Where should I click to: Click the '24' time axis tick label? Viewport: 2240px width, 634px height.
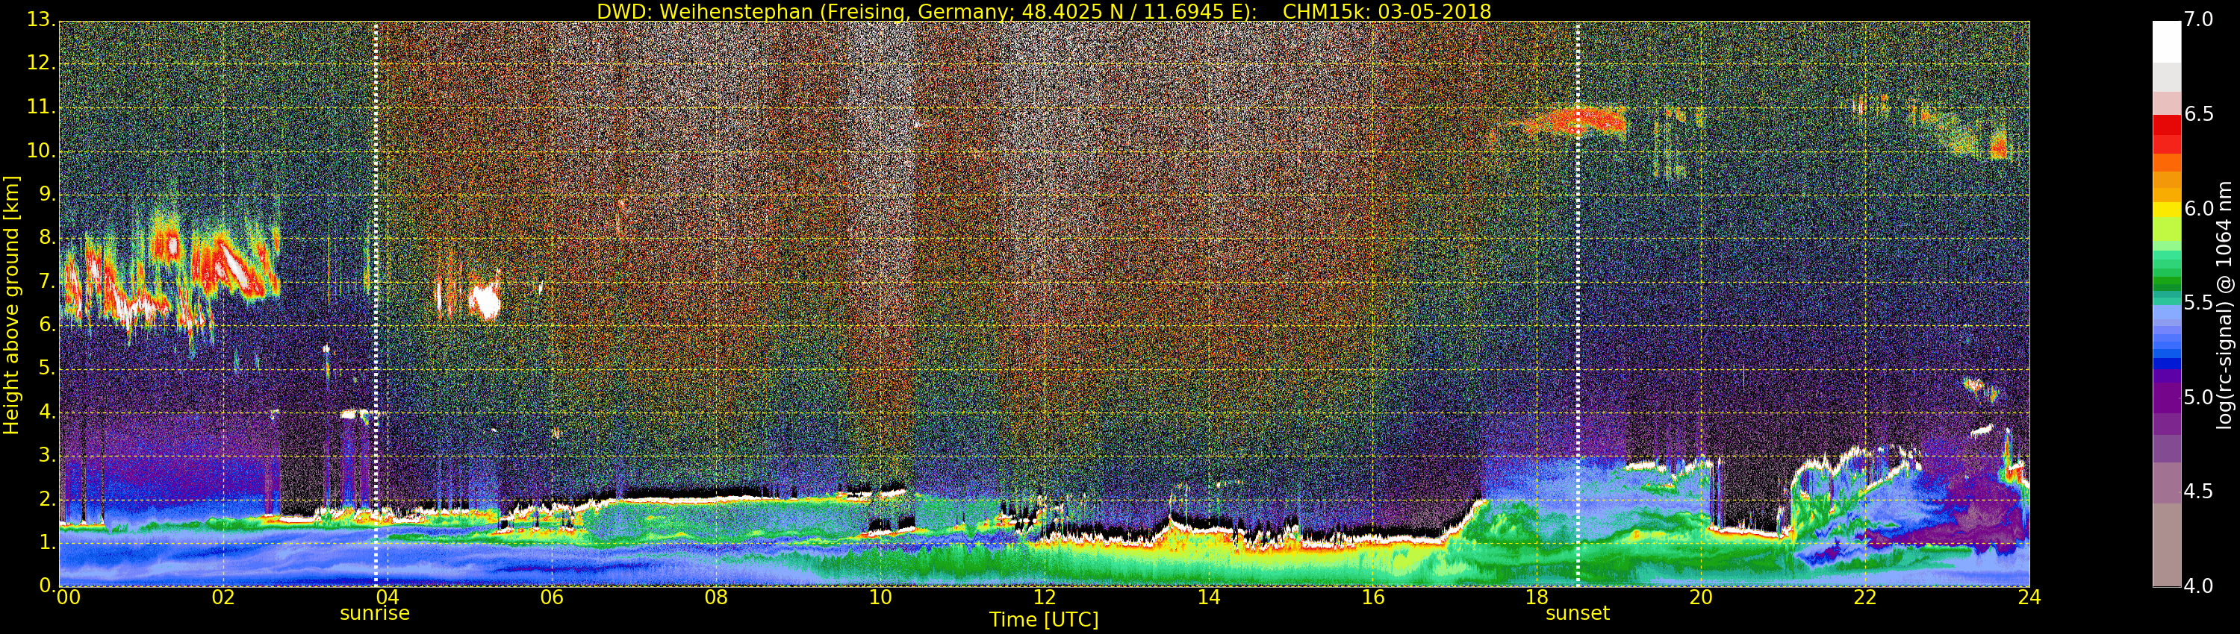click(2029, 597)
